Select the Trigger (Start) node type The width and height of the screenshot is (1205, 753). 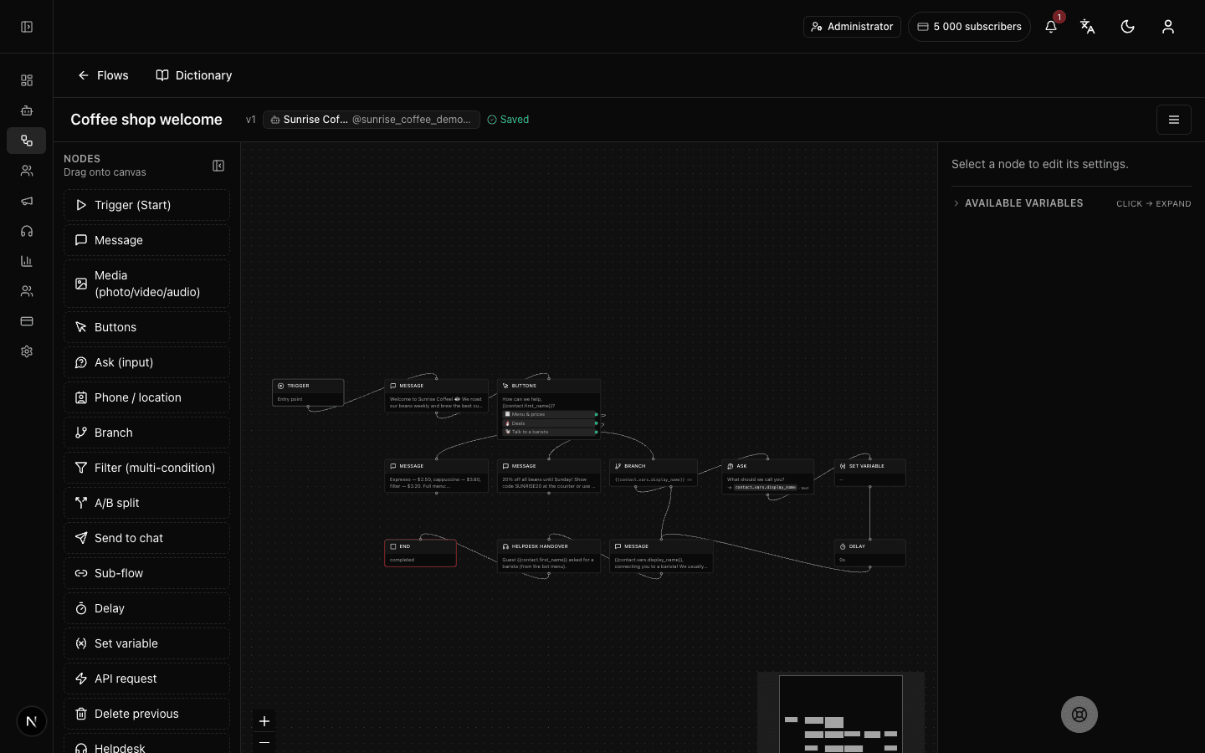click(x=146, y=205)
